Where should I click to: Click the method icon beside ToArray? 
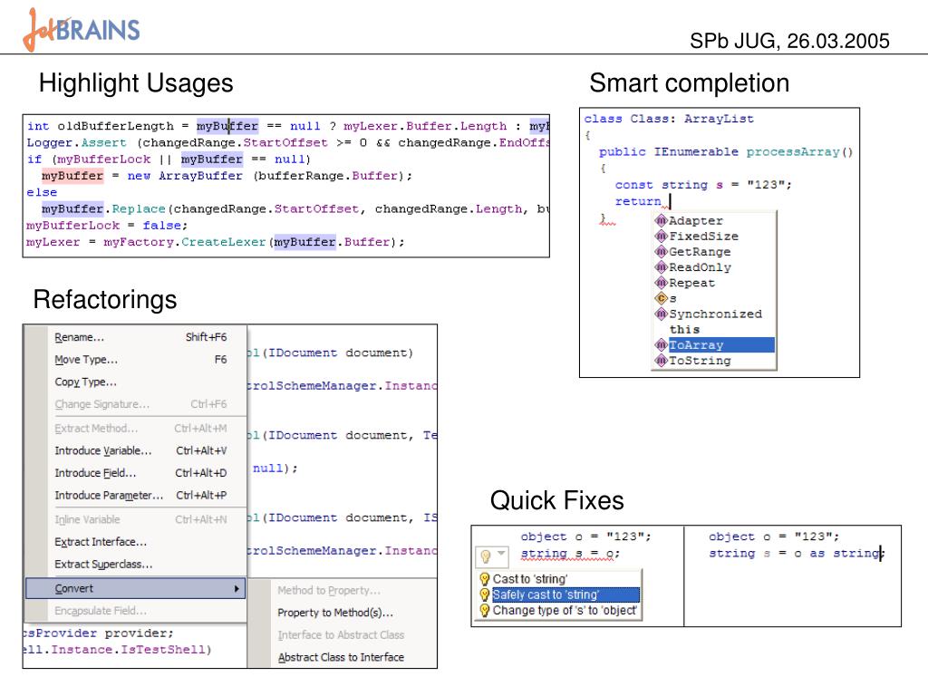point(661,345)
